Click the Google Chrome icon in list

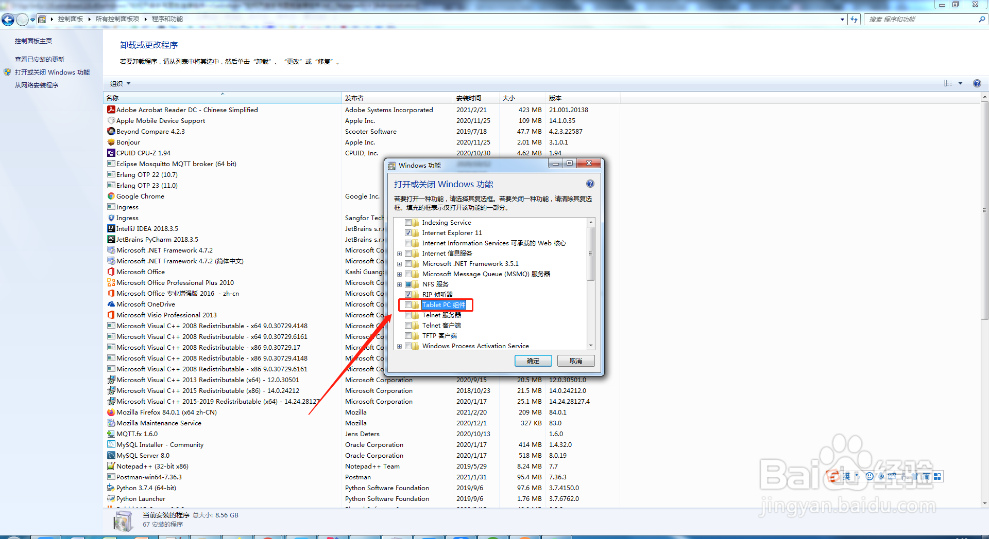pos(111,196)
